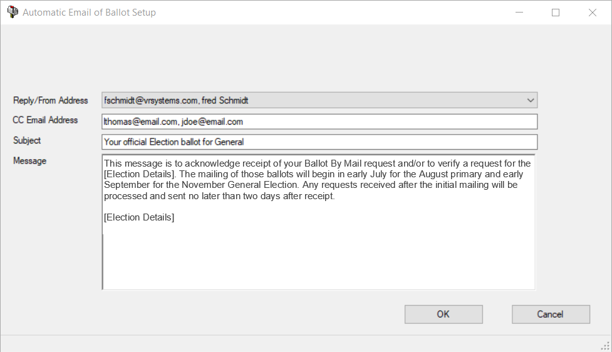
Task: Click jdoe@email.com in the CC field
Action: 212,122
